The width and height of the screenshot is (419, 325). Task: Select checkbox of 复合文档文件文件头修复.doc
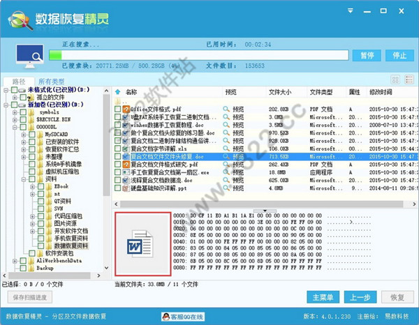[117, 156]
